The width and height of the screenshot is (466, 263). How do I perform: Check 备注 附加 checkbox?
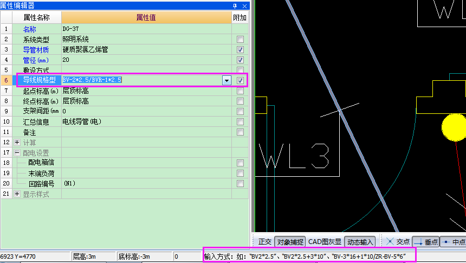240,132
